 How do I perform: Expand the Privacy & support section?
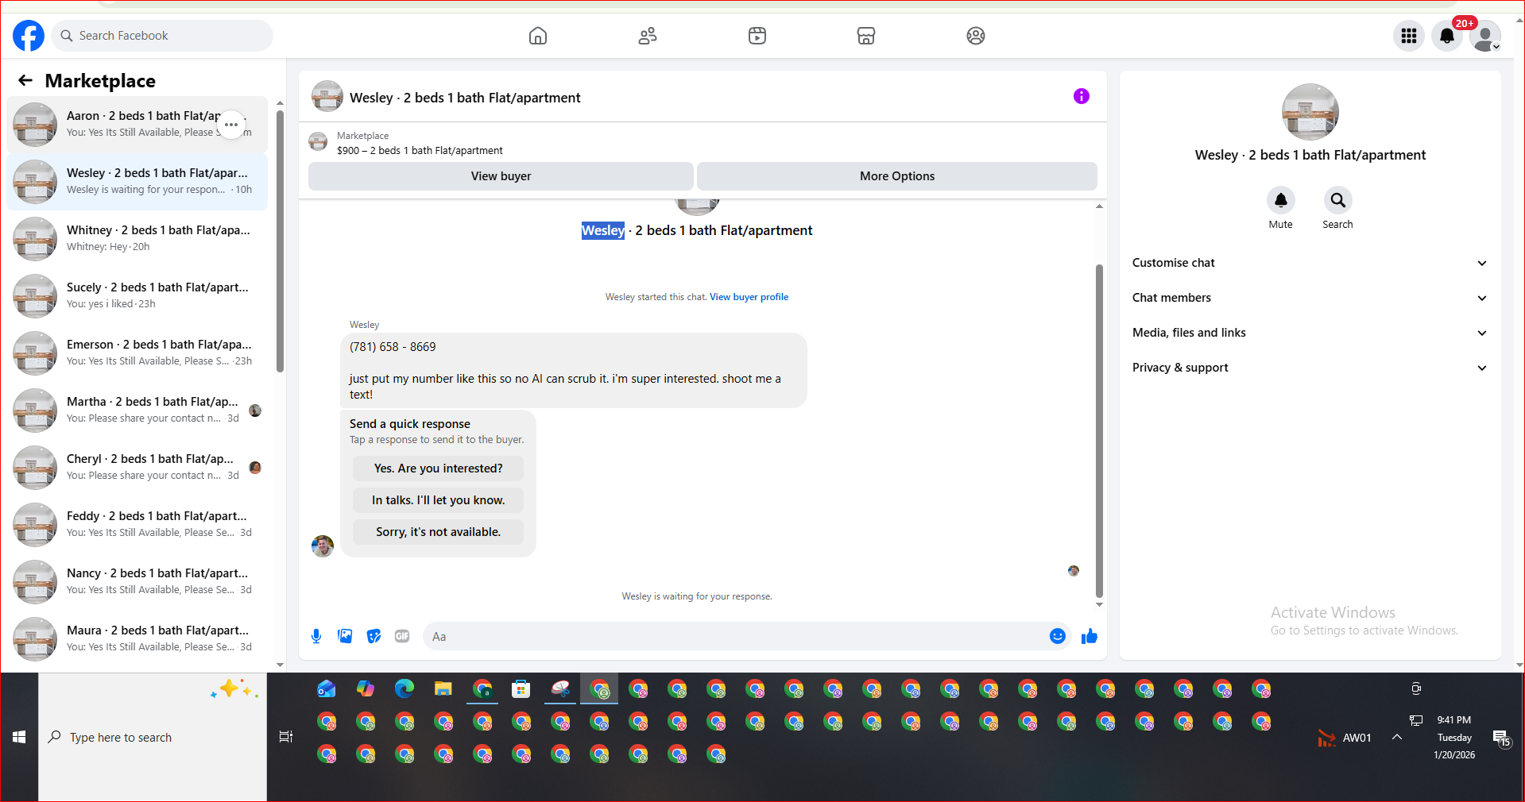click(x=1310, y=368)
